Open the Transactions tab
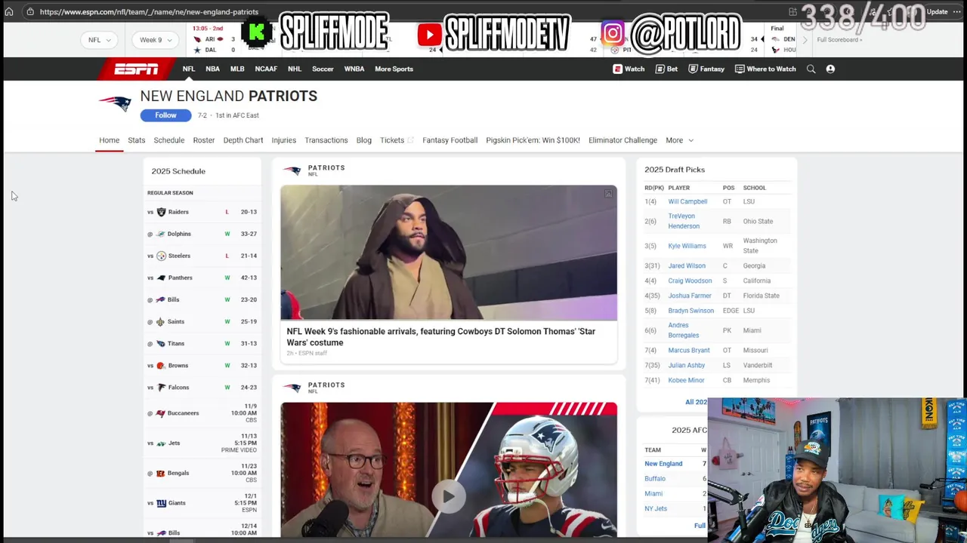 pos(326,140)
